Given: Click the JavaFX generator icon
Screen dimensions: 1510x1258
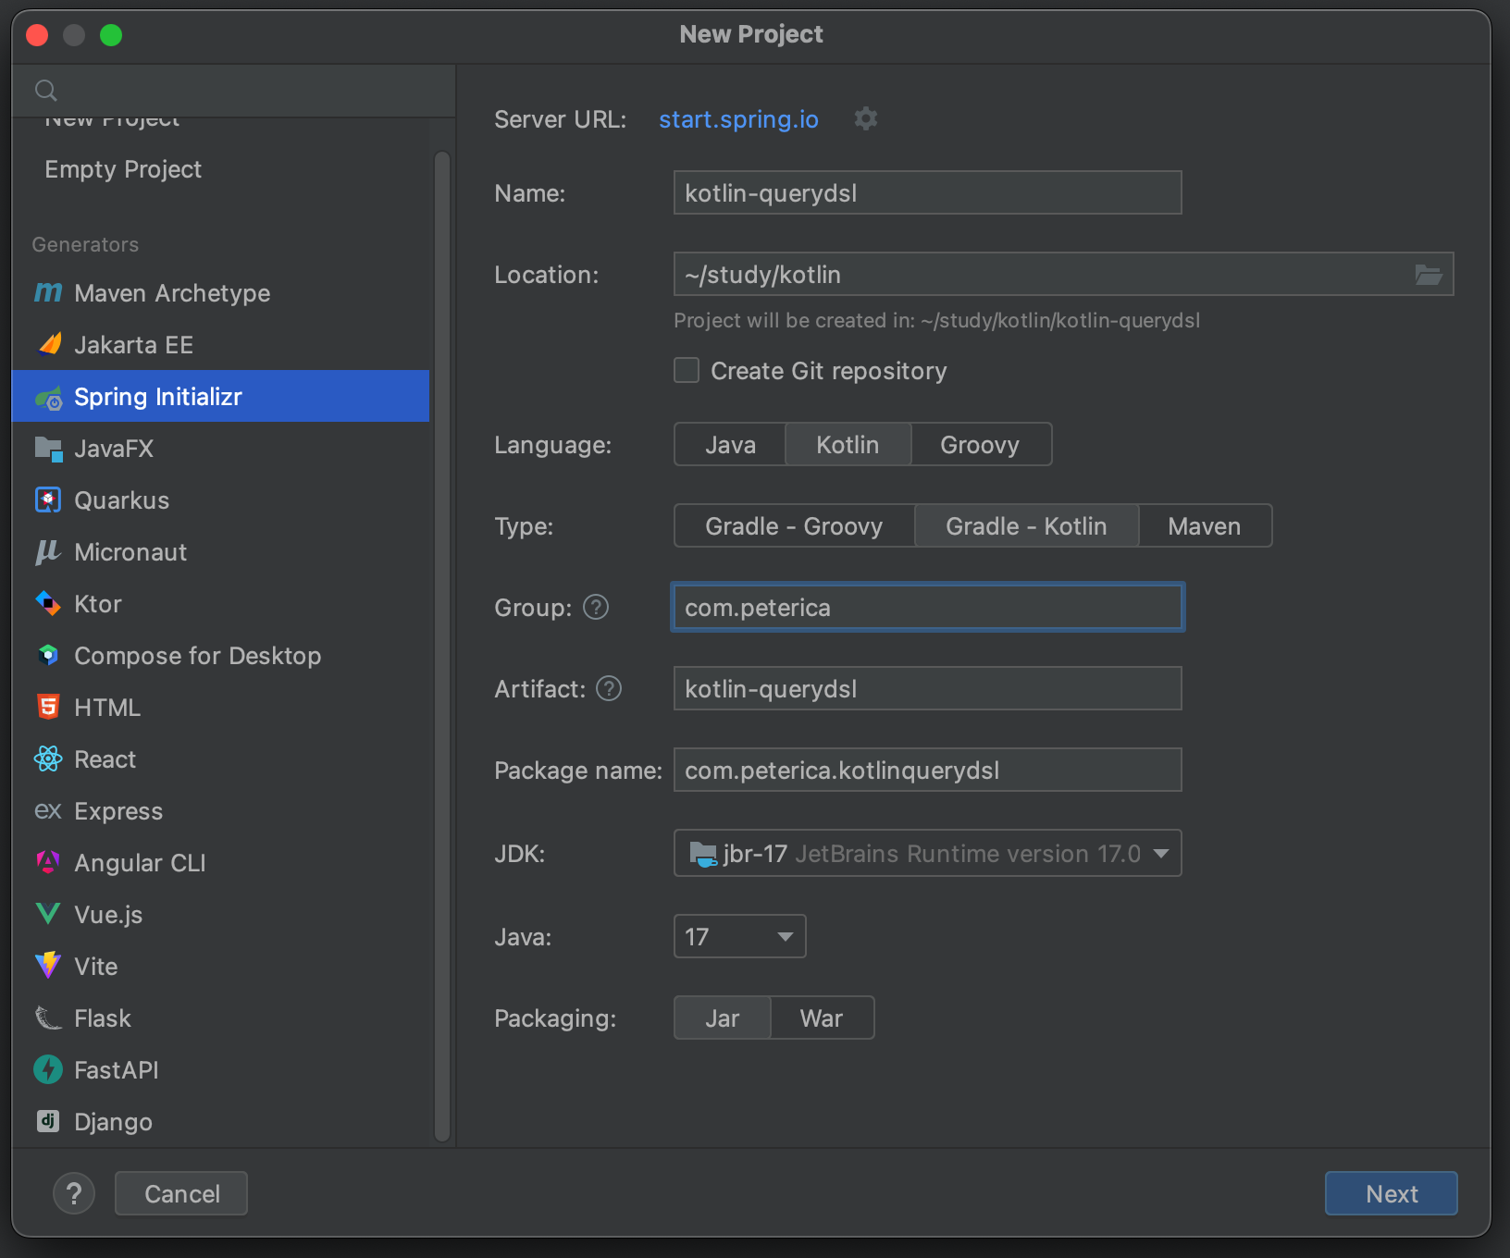Looking at the screenshot, I should tap(48, 450).
